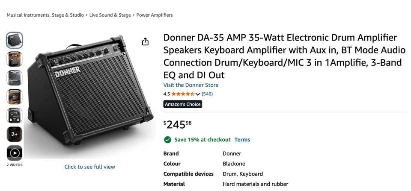The height and width of the screenshot is (191, 411).
Task: Click the orange star rating icons
Action: (183, 94)
